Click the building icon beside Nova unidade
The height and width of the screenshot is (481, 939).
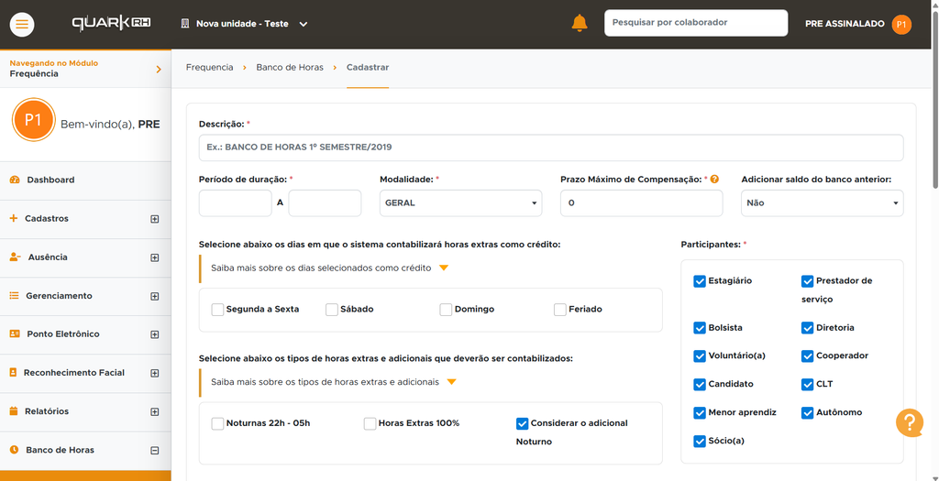(x=184, y=24)
